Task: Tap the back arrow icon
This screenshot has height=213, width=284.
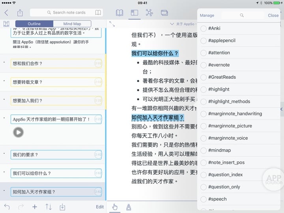Action: tap(6, 13)
